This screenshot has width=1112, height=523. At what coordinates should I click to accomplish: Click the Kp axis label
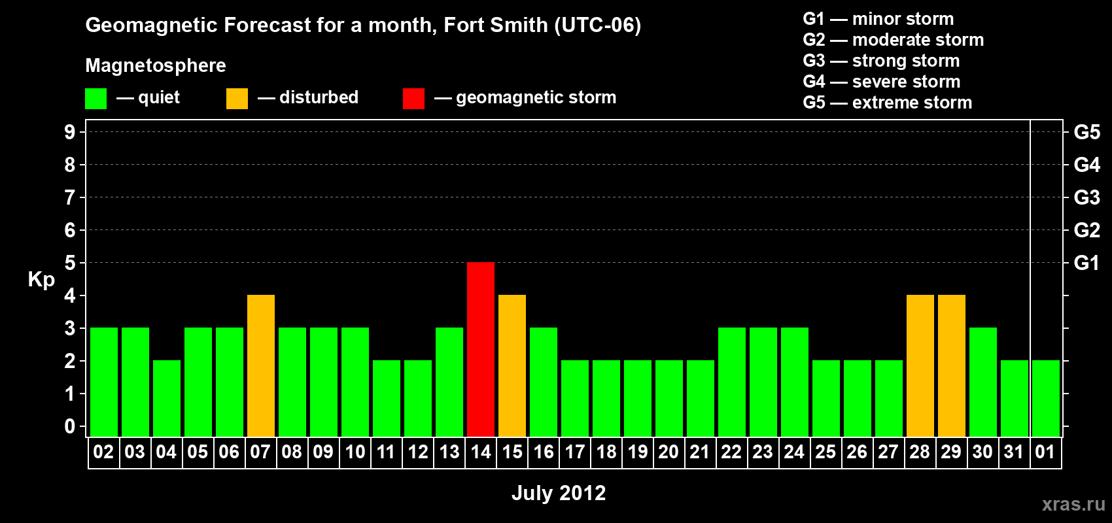(41, 279)
